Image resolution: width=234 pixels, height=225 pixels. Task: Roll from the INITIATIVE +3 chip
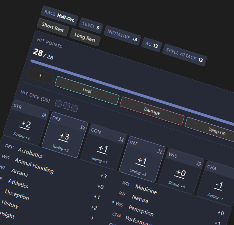(122, 35)
